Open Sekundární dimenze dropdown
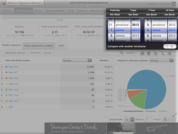The height and width of the screenshot is (134, 178). [17, 53]
